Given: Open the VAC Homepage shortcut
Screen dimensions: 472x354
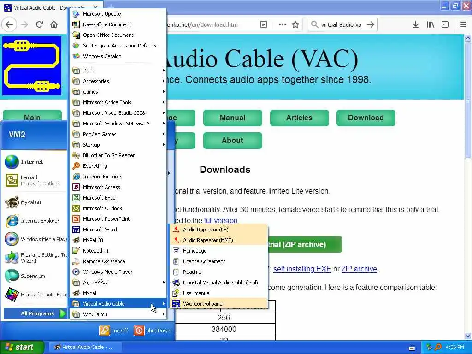Looking at the screenshot, I should click(x=219, y=251).
